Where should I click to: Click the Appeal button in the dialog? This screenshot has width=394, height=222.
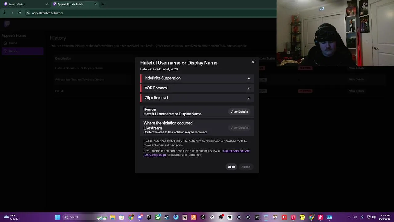pos(246,167)
